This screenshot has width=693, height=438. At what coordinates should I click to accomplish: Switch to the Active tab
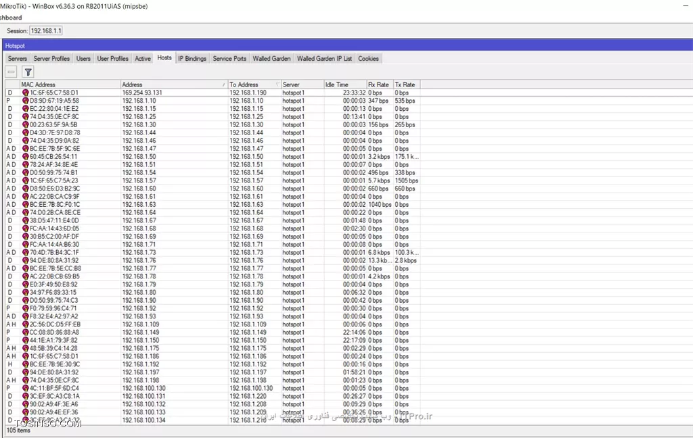point(142,58)
